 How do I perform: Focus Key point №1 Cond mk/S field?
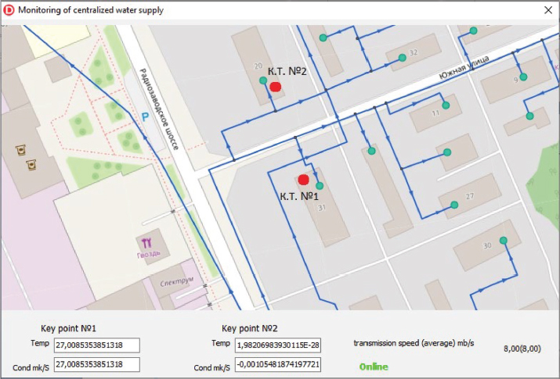[96, 364]
